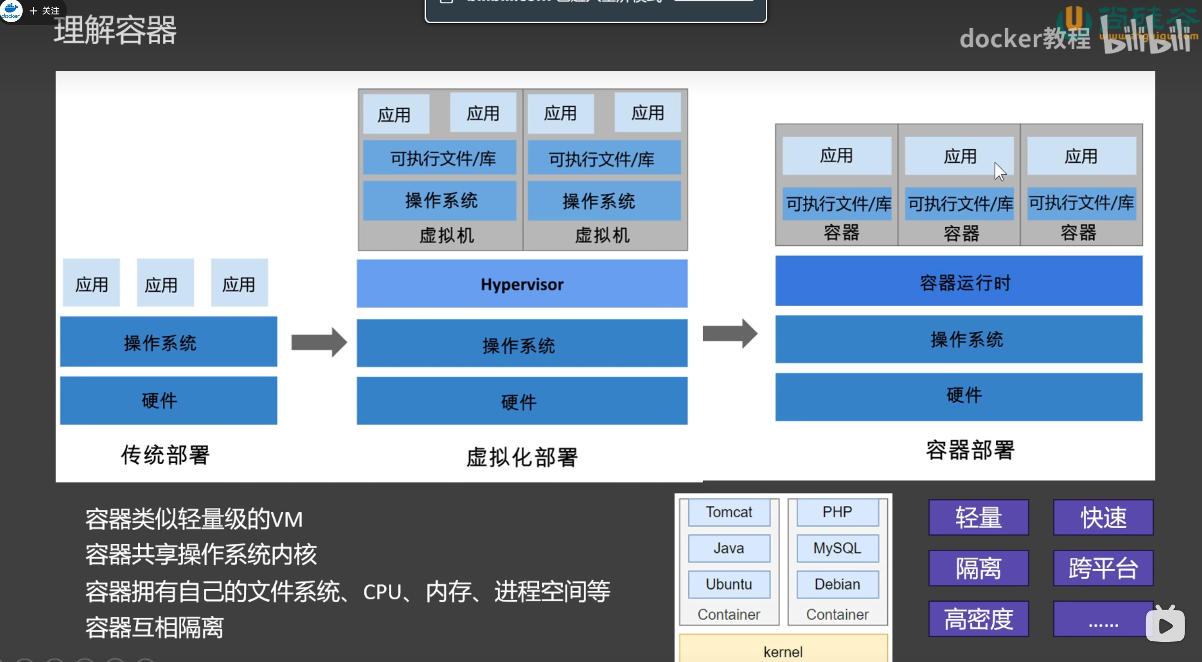Click the 高密度 purple tag
The height and width of the screenshot is (662, 1202).
[978, 619]
